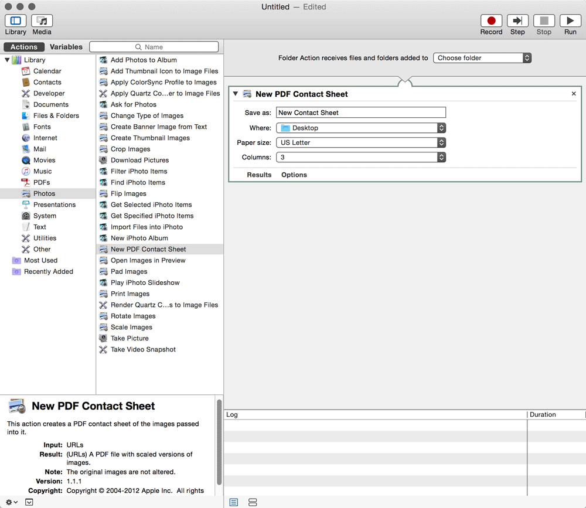Screen dimensions: 586x508
Task: Open the Where Desktop location dropdown
Action: 361,128
